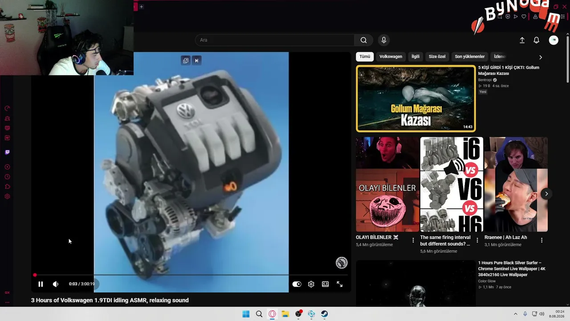
Task: Open options menu for Raenee short
Action: pyautogui.click(x=541, y=240)
